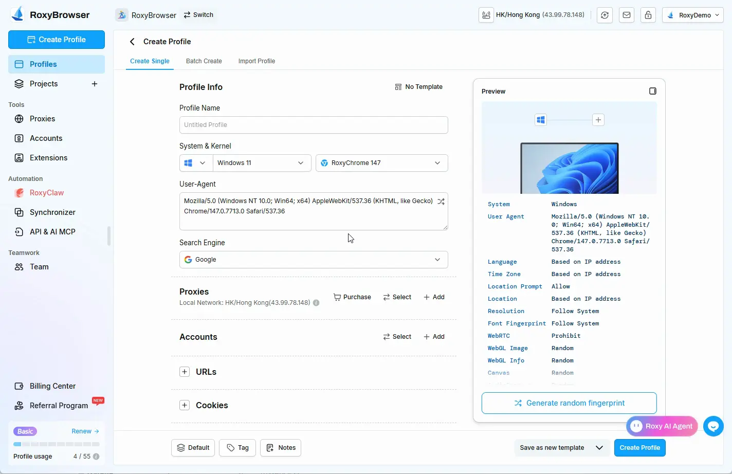732x474 pixels.
Task: Click Switch next to RoxyBrowser
Action: (198, 15)
